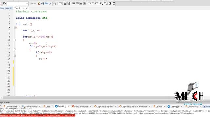
Task: Close the Build messages tab
Action: (x=91, y=106)
